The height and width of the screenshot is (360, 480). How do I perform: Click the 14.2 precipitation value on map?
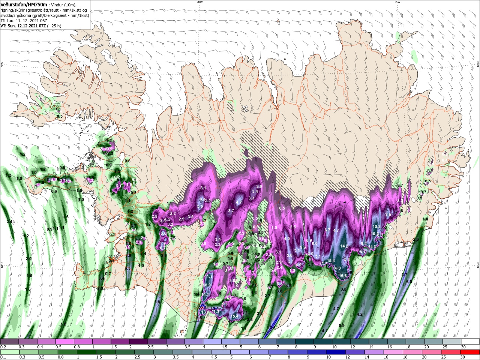click(344, 246)
